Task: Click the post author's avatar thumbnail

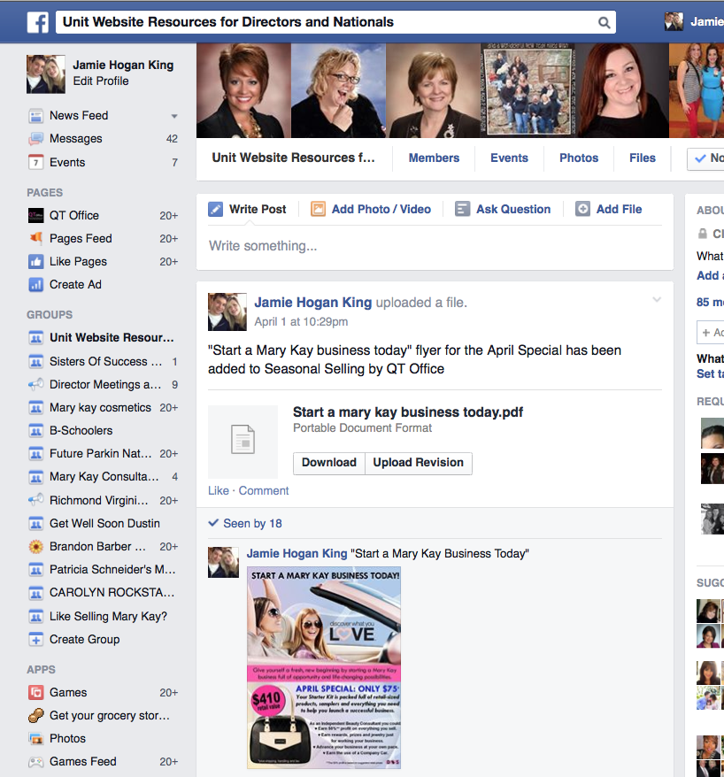Action: (x=227, y=312)
